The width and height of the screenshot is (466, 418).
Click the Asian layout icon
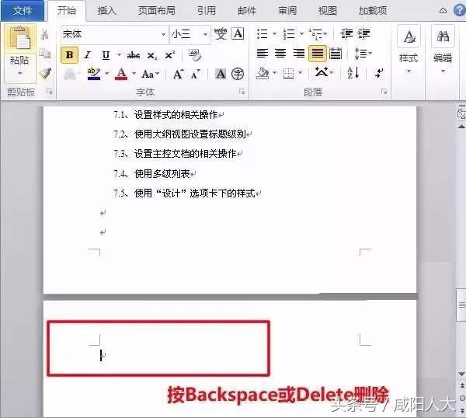coord(322,72)
